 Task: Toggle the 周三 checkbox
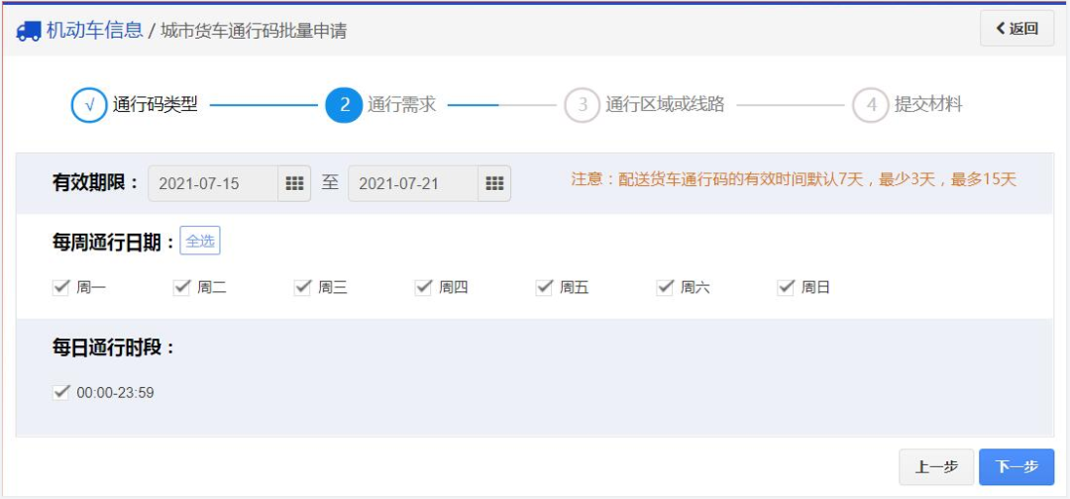[303, 287]
